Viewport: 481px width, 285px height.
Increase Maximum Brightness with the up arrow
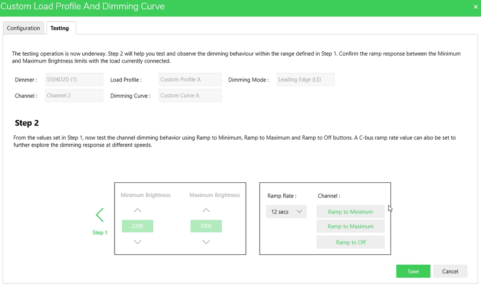tap(206, 210)
